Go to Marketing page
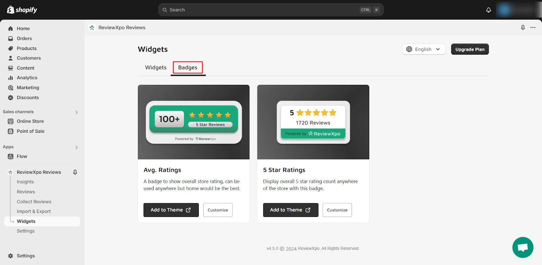The height and width of the screenshot is (265, 542). click(28, 88)
